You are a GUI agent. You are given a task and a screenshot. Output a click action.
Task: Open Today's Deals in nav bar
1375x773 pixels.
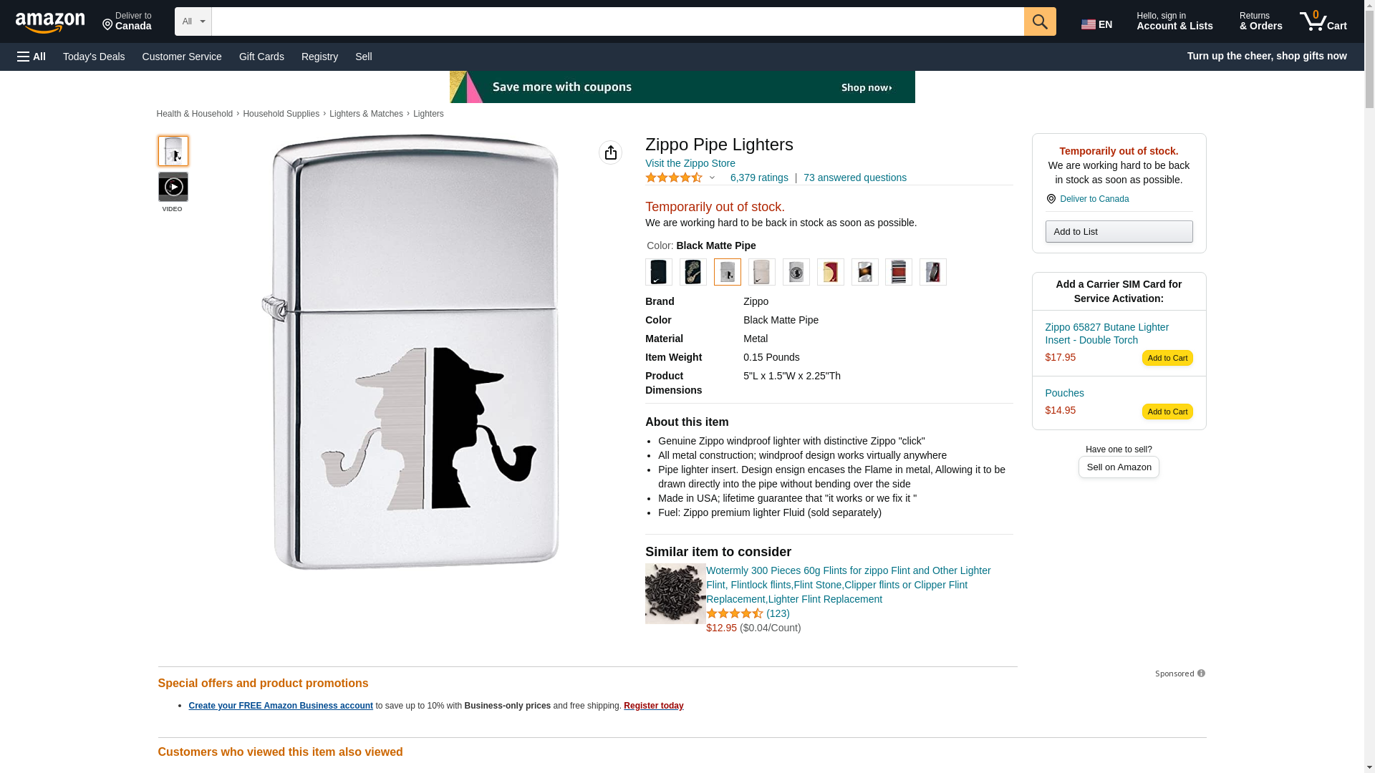click(x=94, y=57)
